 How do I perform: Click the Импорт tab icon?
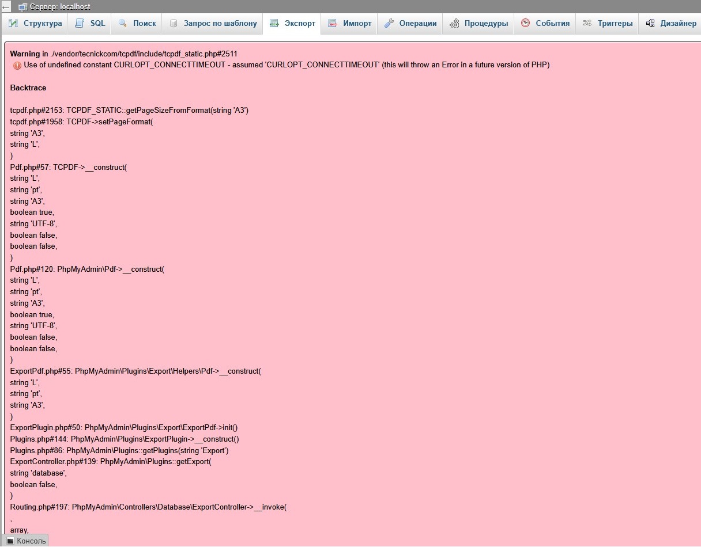coord(333,24)
